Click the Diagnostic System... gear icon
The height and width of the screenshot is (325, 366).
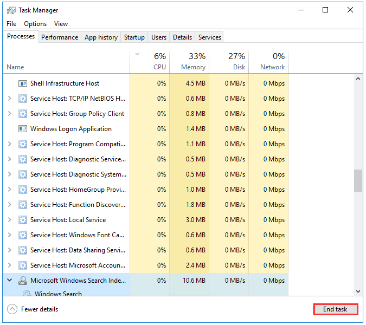point(23,174)
